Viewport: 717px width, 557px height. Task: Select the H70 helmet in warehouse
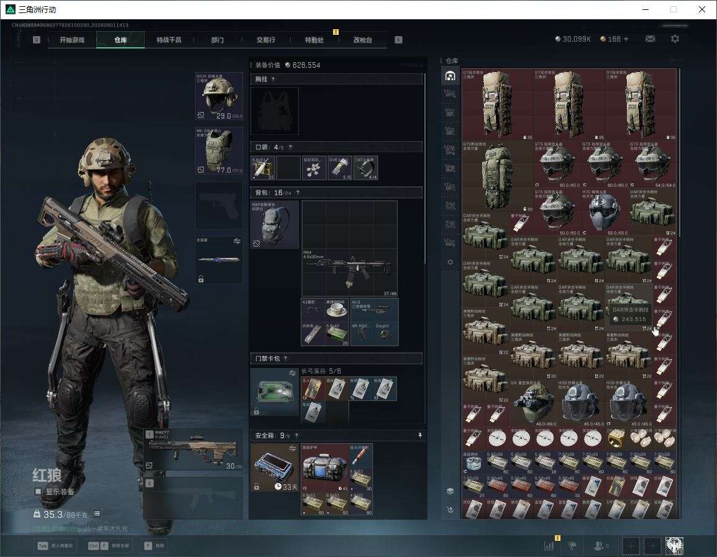605,211
